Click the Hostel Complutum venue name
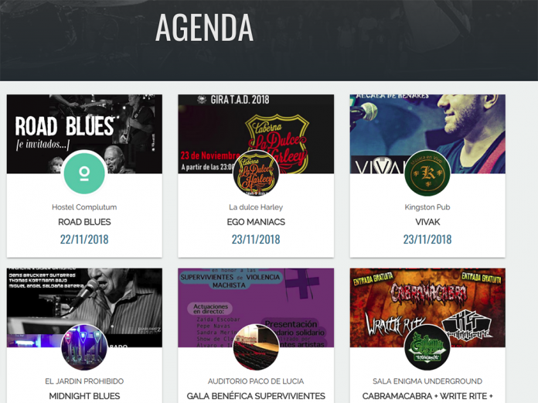 [x=84, y=207]
